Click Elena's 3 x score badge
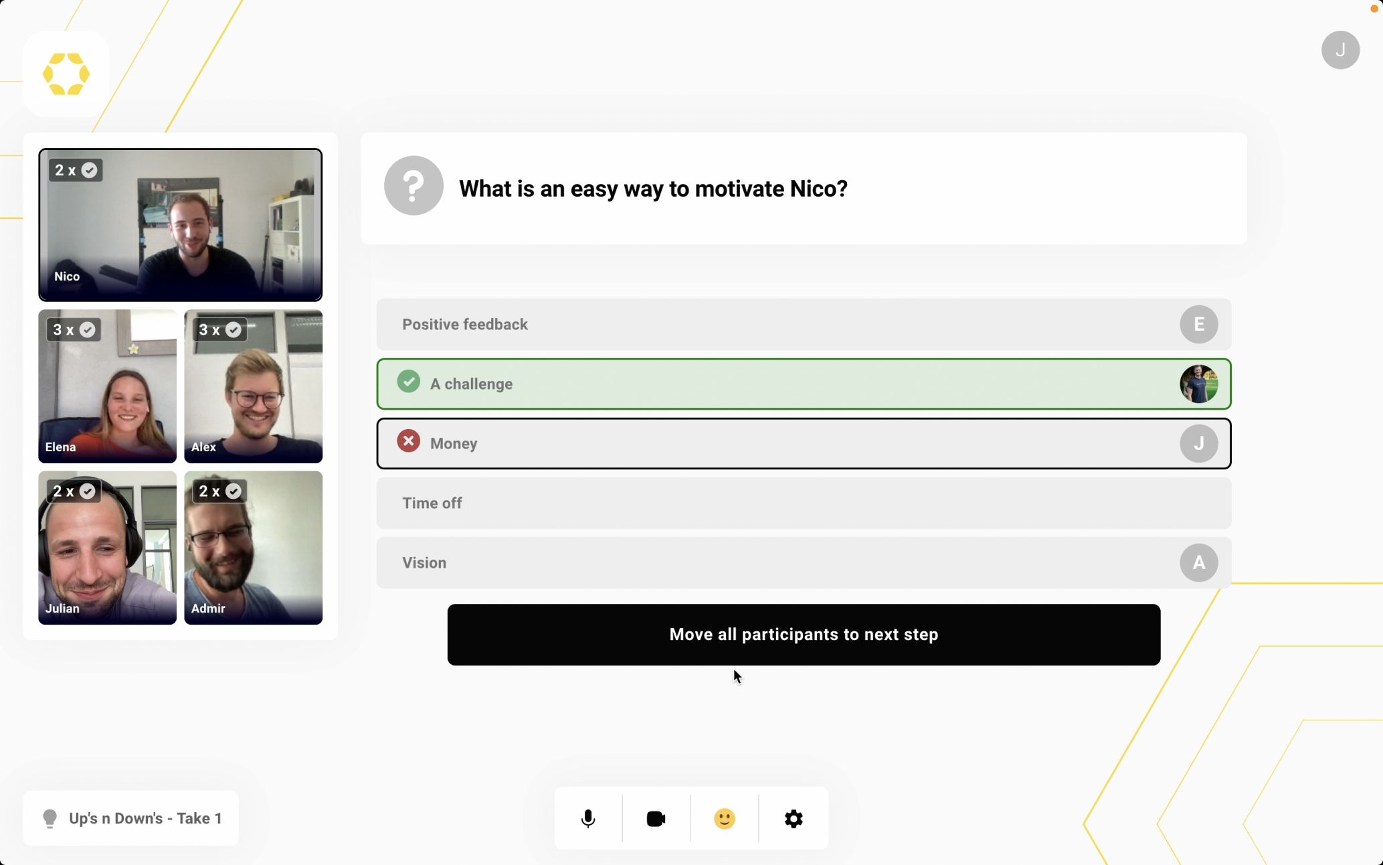The width and height of the screenshot is (1383, 865). (73, 330)
